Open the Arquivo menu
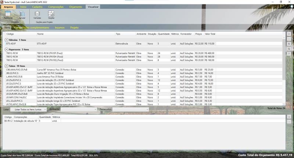The height and width of the screenshot is (158, 294). click(x=8, y=7)
